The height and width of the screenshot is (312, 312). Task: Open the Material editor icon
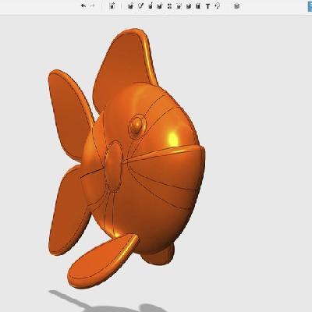(236, 5)
